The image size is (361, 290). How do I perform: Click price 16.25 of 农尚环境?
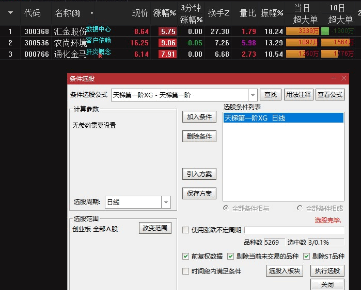(x=139, y=43)
